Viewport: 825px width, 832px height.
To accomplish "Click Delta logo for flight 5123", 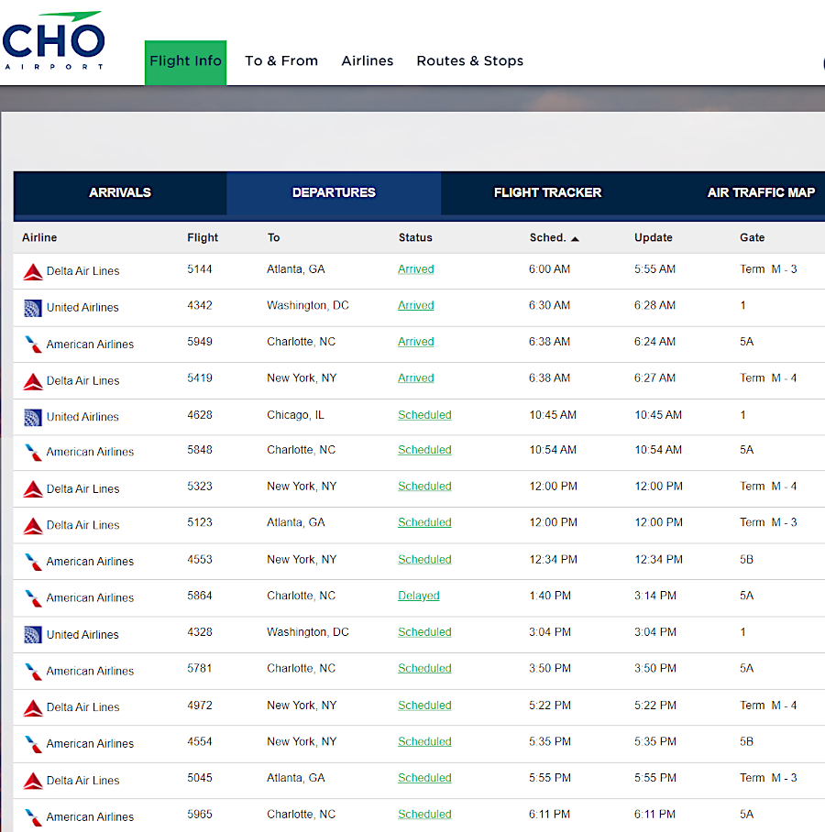I will (x=33, y=525).
